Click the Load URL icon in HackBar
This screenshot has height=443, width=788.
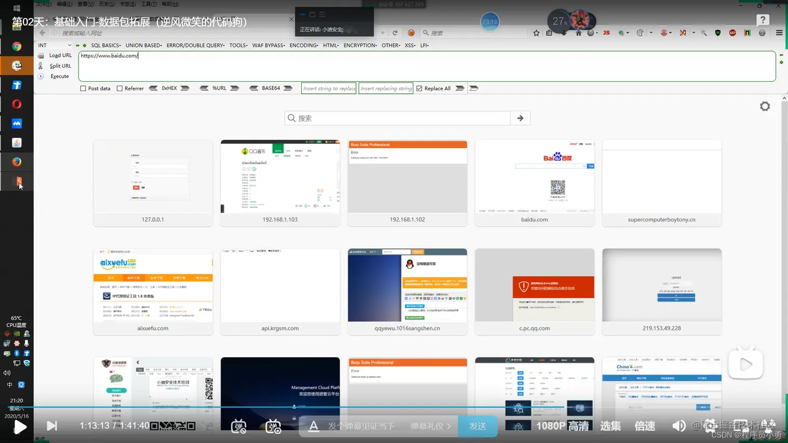click(41, 56)
